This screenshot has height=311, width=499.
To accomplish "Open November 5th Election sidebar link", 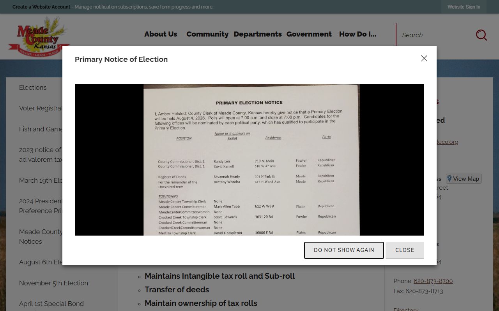I will tap(53, 283).
